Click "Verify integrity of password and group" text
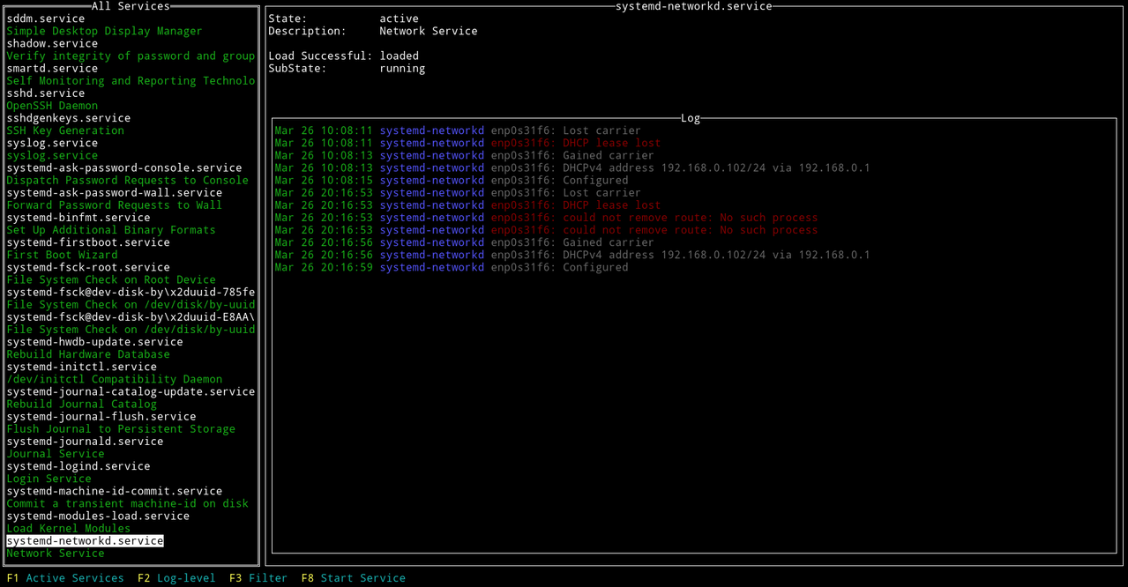This screenshot has height=587, width=1128. pos(131,56)
